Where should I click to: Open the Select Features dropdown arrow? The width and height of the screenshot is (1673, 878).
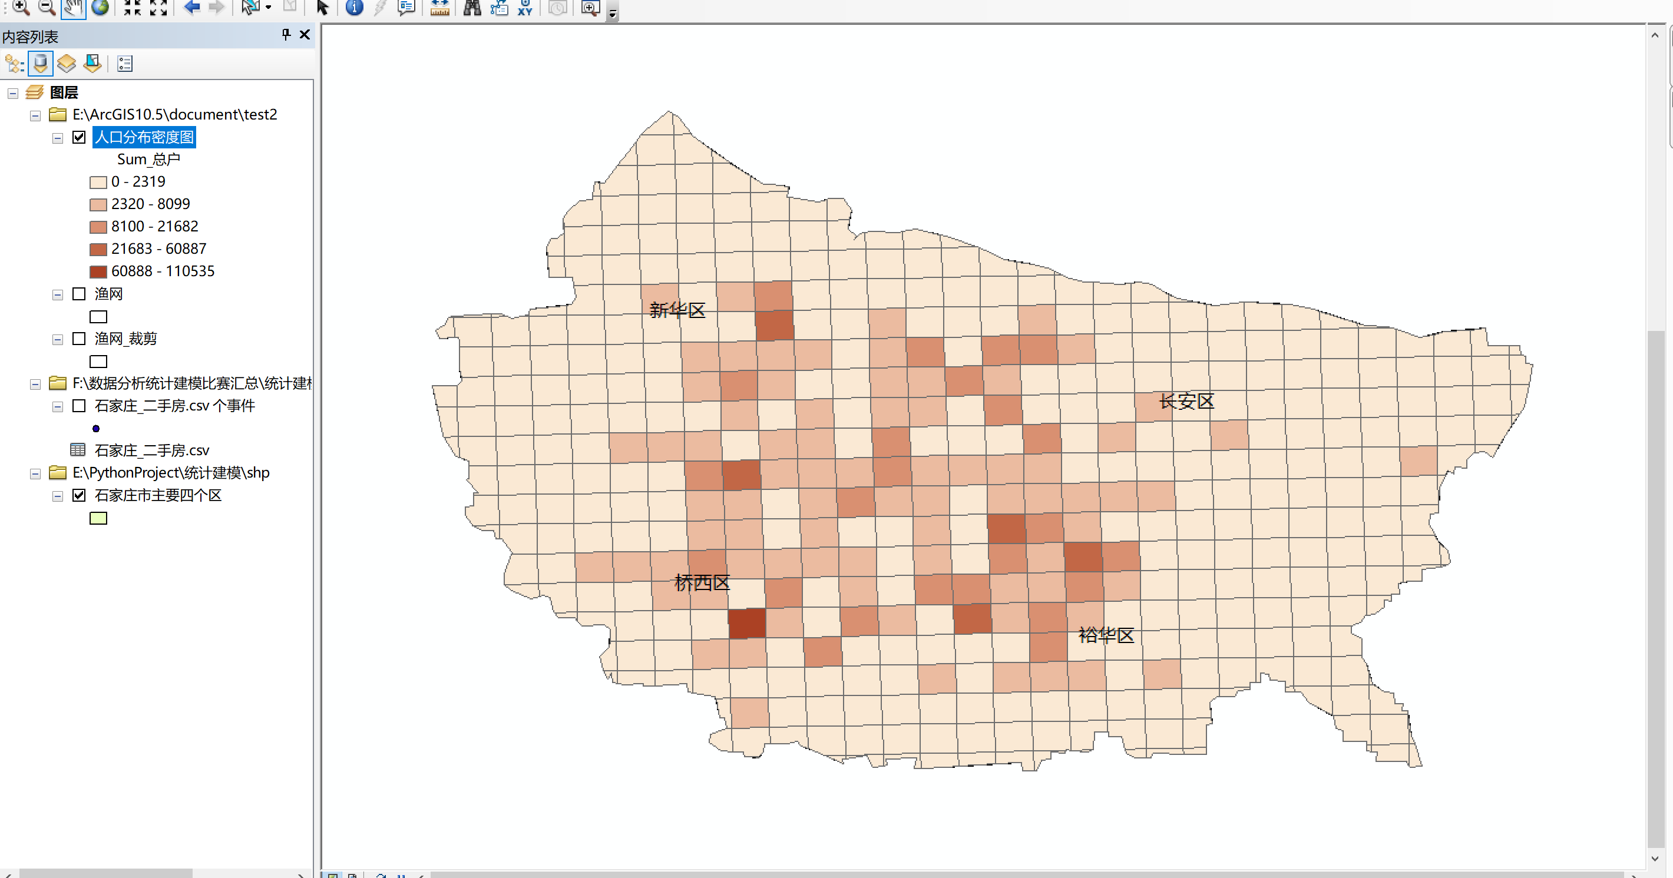click(x=268, y=8)
